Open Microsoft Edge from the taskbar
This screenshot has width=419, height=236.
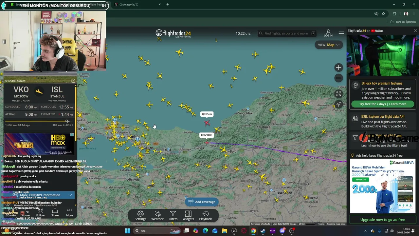205,231
